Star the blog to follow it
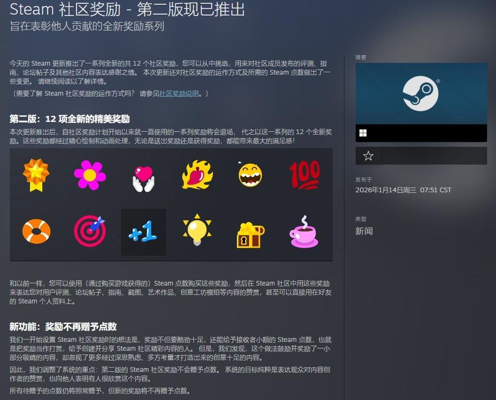This screenshot has width=496, height=400. pos(368,155)
